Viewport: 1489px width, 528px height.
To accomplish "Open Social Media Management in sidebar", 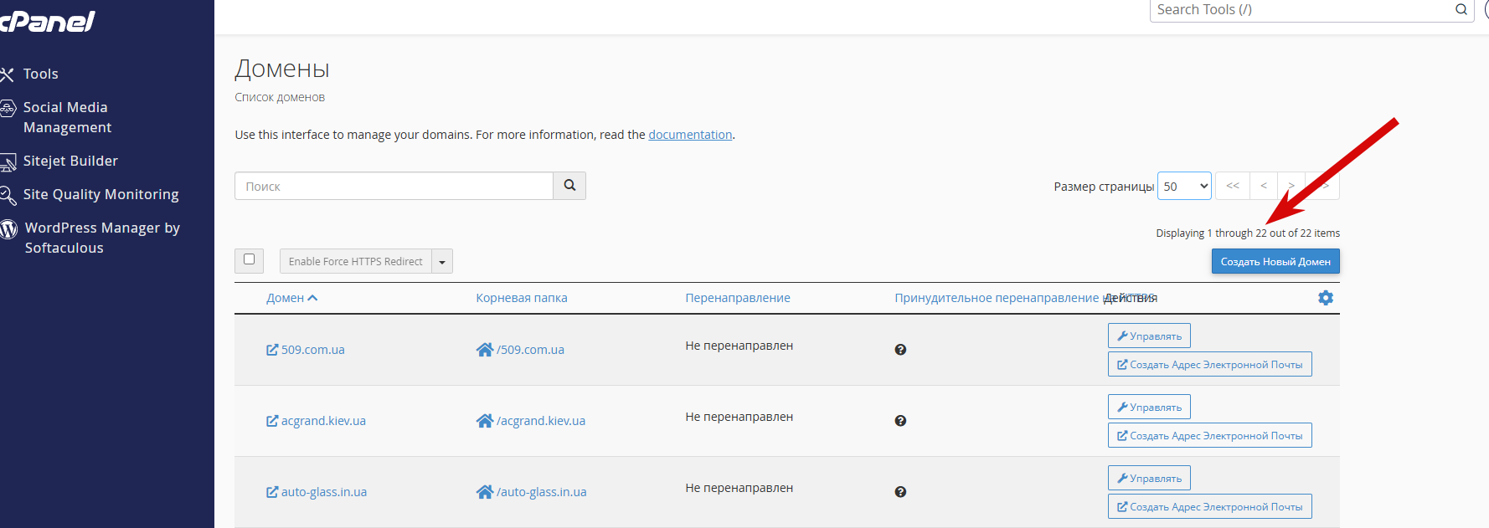I will point(67,117).
